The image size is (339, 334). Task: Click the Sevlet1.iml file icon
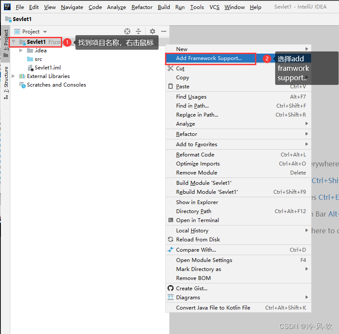coord(30,68)
